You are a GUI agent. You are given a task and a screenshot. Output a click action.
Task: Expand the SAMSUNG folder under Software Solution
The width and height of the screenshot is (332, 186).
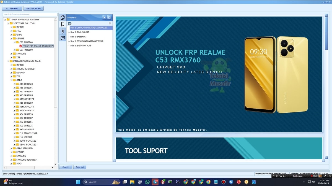point(11,54)
